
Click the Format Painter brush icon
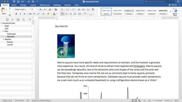click(x=10, y=15)
